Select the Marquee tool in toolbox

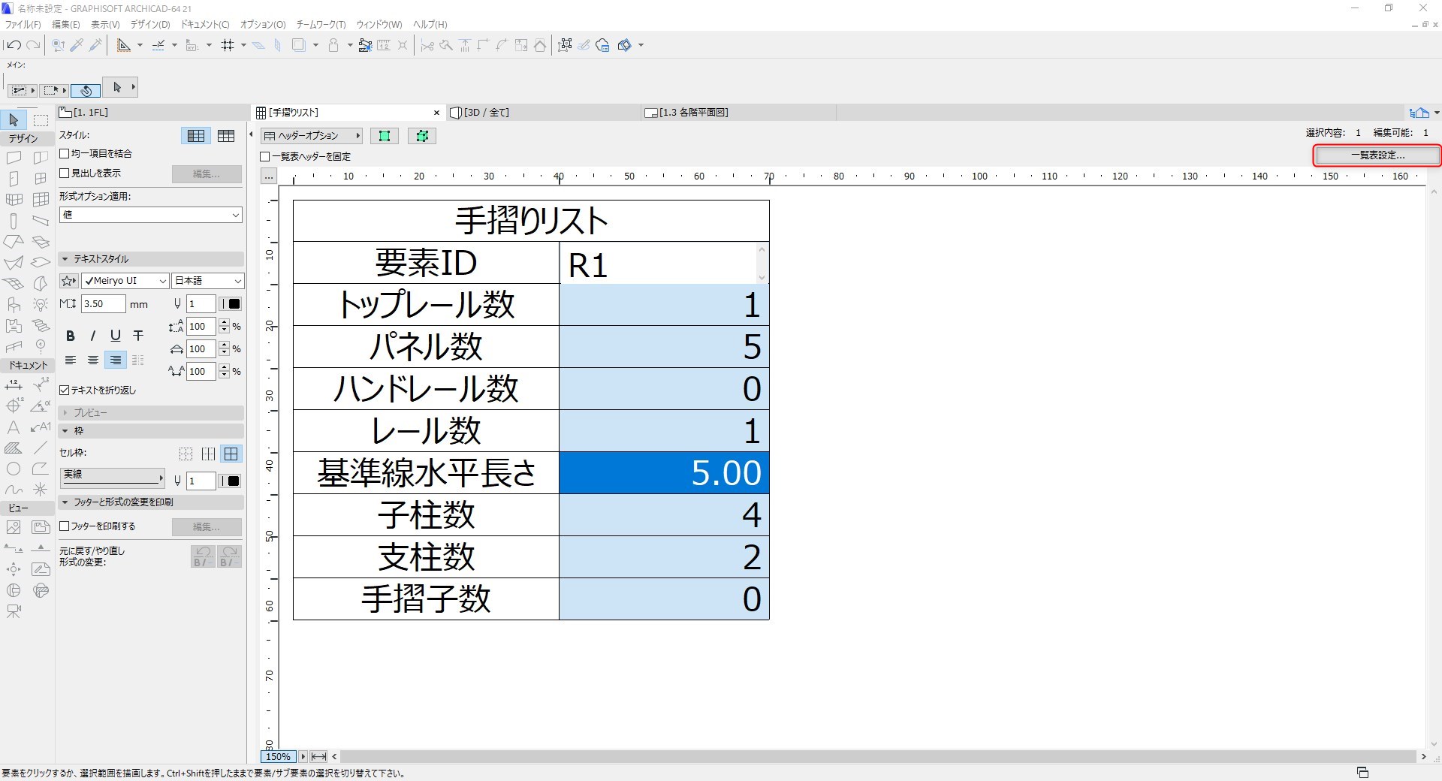[x=41, y=120]
